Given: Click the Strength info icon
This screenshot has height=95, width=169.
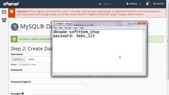Looking at the screenshot, I should click(x=22, y=93).
